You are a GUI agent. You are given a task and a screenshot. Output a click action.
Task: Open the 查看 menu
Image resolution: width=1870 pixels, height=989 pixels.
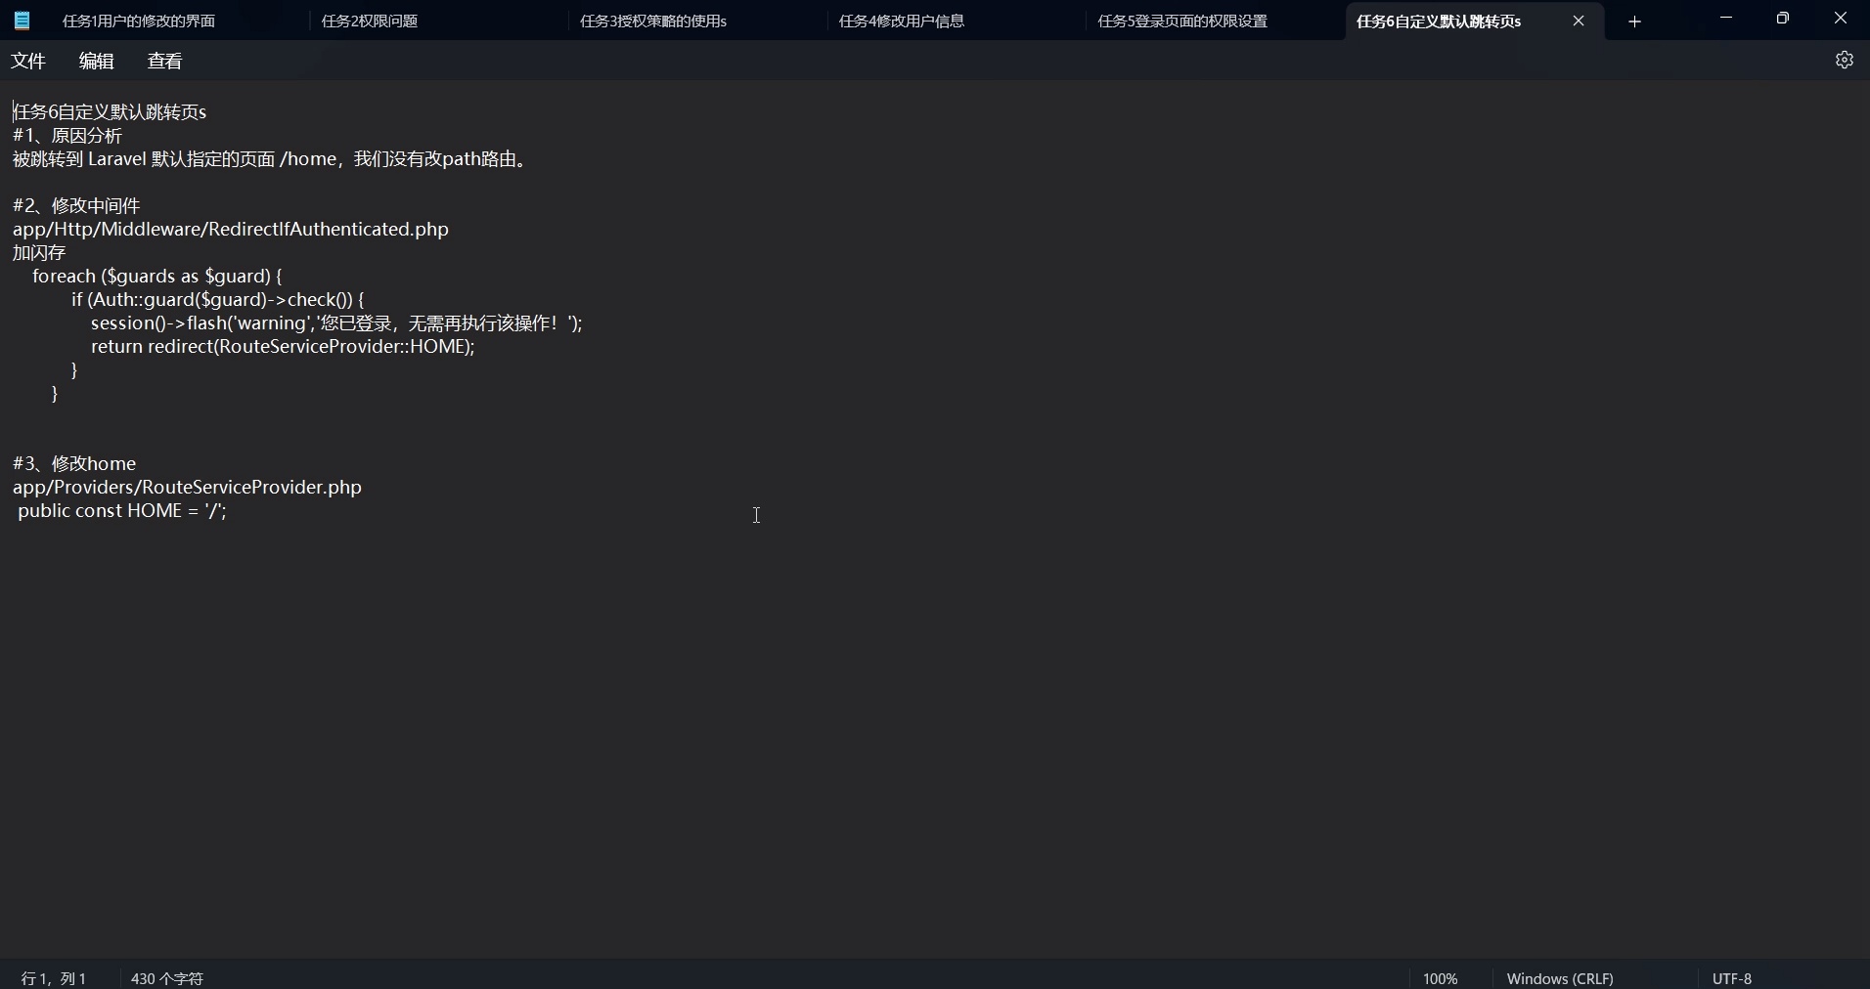coord(165,61)
